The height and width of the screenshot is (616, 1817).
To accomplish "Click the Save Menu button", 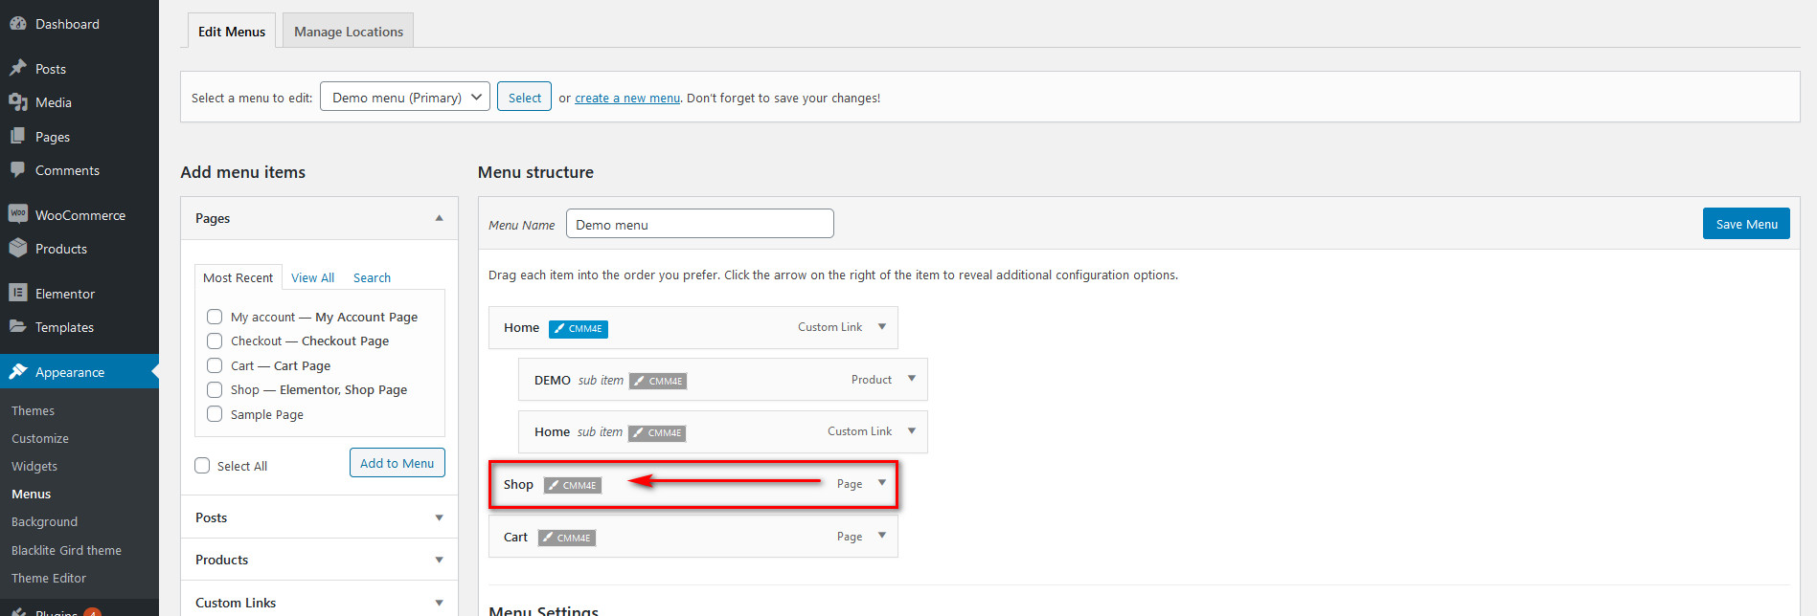I will click(1746, 224).
